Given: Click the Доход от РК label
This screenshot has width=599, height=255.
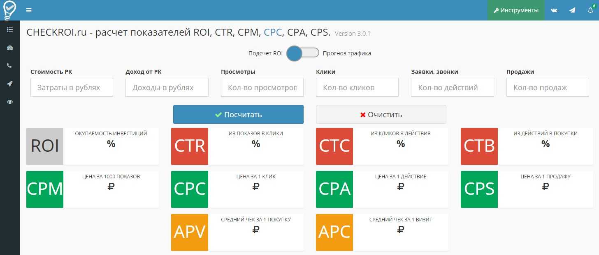Looking at the screenshot, I should 144,72.
